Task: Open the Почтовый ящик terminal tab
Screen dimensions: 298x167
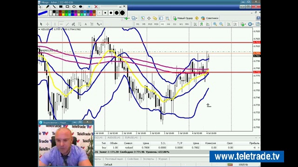Action: click(x=114, y=159)
